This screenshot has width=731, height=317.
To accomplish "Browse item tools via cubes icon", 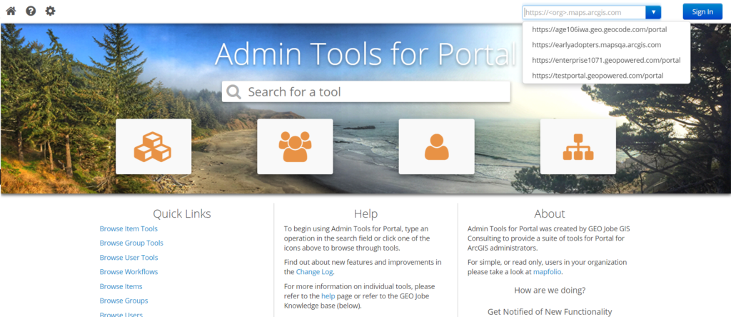I will [153, 146].
